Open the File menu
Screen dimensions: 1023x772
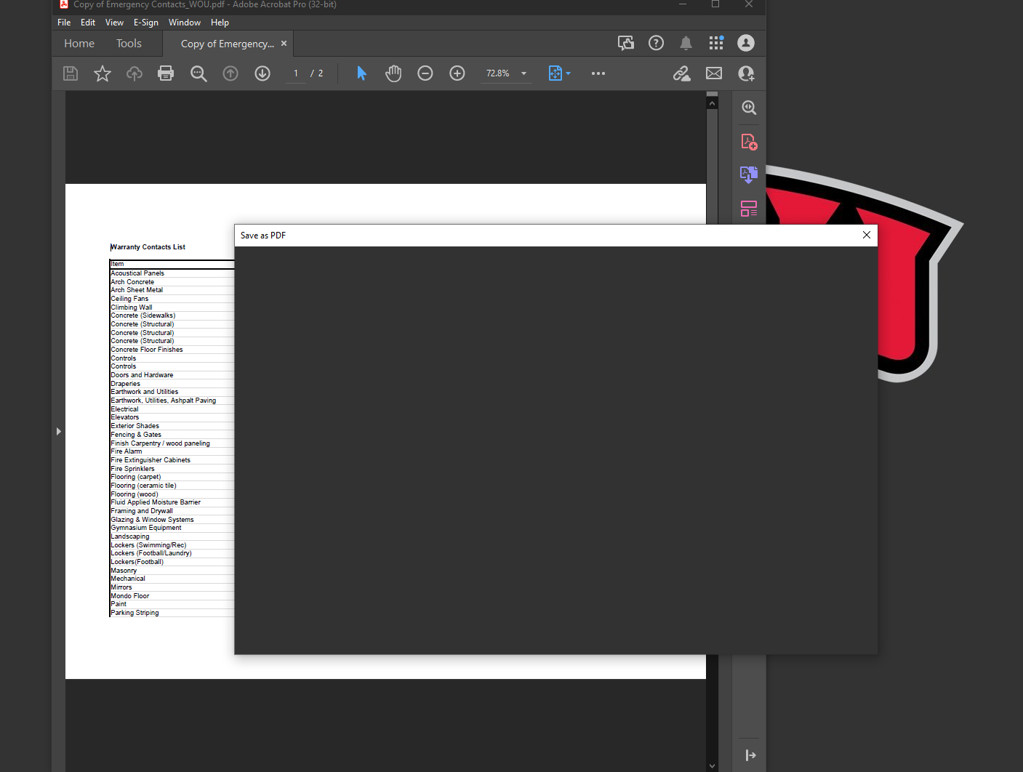[x=64, y=23]
